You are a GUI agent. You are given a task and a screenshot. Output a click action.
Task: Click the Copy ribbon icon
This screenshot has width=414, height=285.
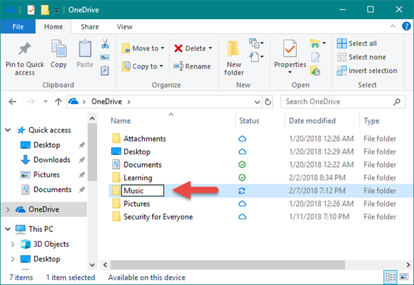[59, 48]
